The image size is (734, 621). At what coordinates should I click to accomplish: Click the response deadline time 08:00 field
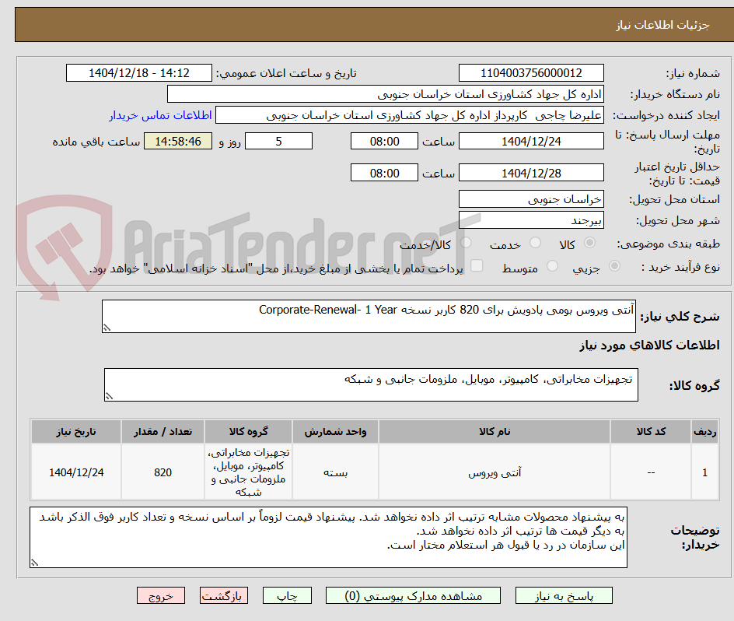point(384,141)
